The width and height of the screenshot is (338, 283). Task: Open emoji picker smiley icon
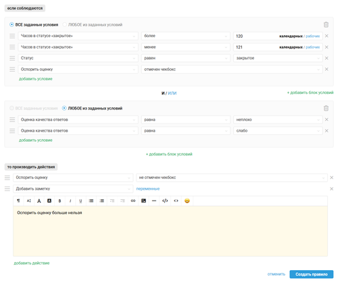tap(187, 201)
